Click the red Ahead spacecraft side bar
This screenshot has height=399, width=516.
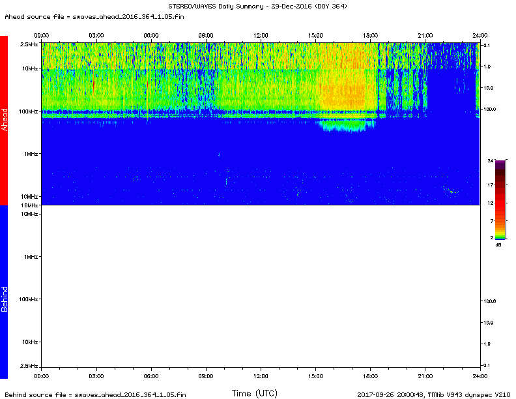(4, 120)
